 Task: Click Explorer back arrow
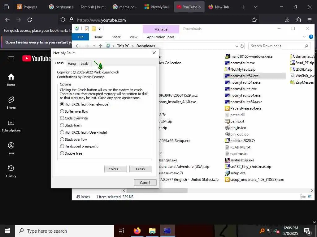78,46
